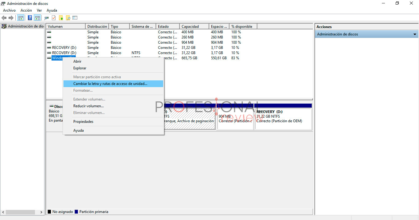Click the drive icon of the 400 MB volume row
The image size is (419, 220).
click(x=49, y=32)
